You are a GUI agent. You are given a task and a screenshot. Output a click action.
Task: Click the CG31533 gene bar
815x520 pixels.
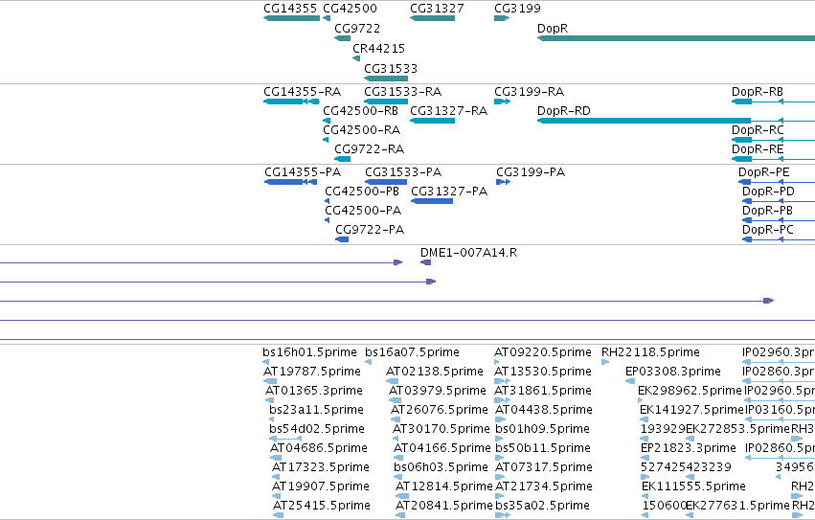click(x=386, y=79)
